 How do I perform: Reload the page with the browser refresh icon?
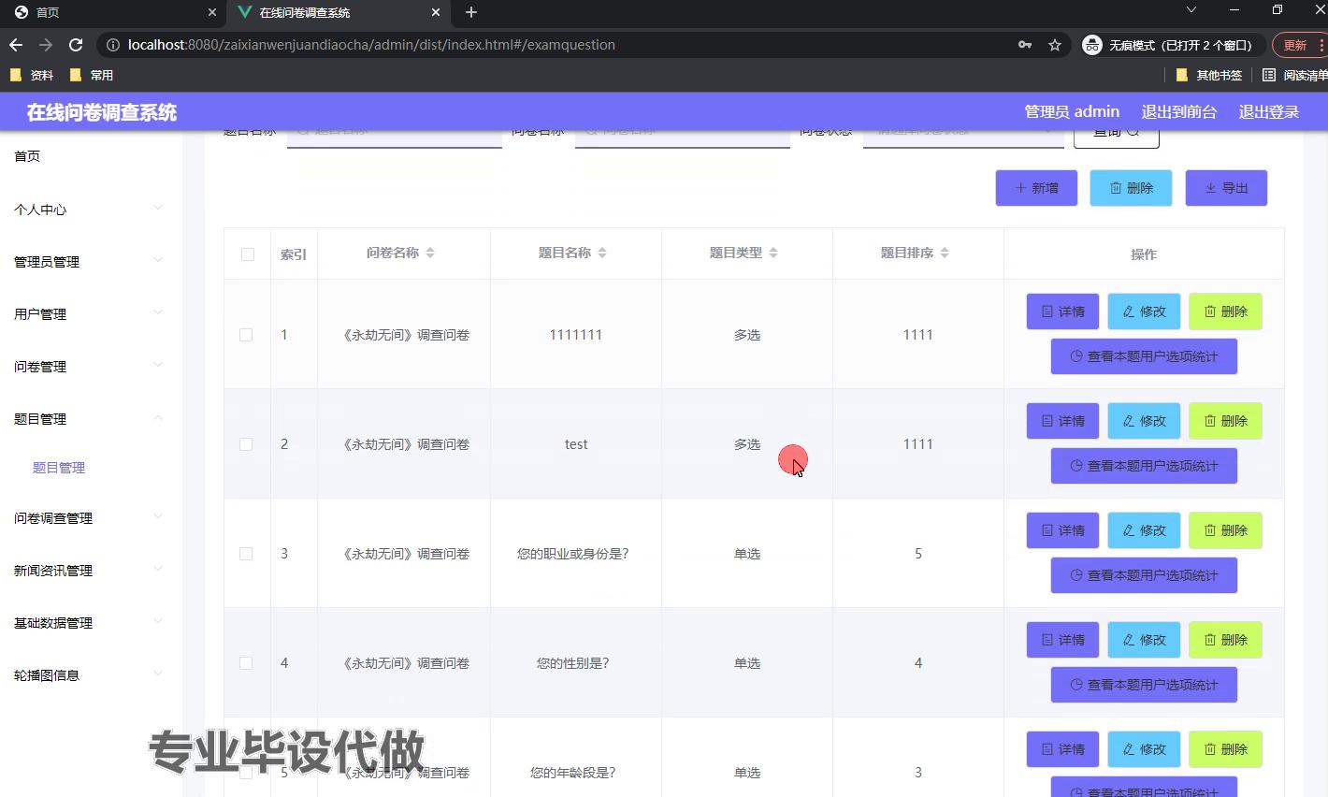click(x=76, y=45)
